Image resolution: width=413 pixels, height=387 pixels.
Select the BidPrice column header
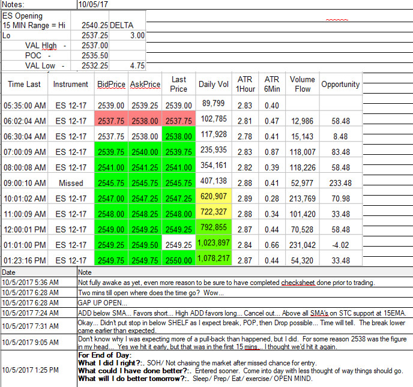[111, 84]
